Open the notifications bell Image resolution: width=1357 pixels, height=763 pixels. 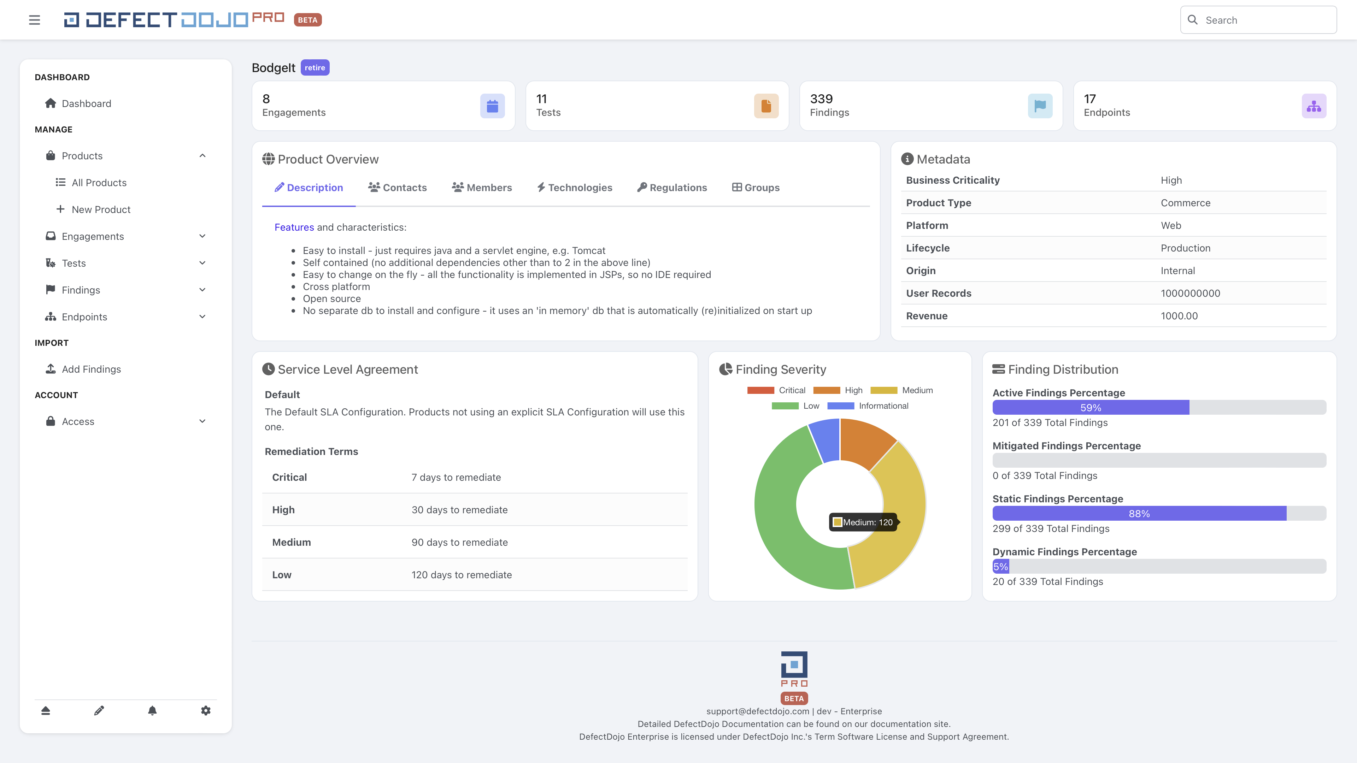(152, 710)
